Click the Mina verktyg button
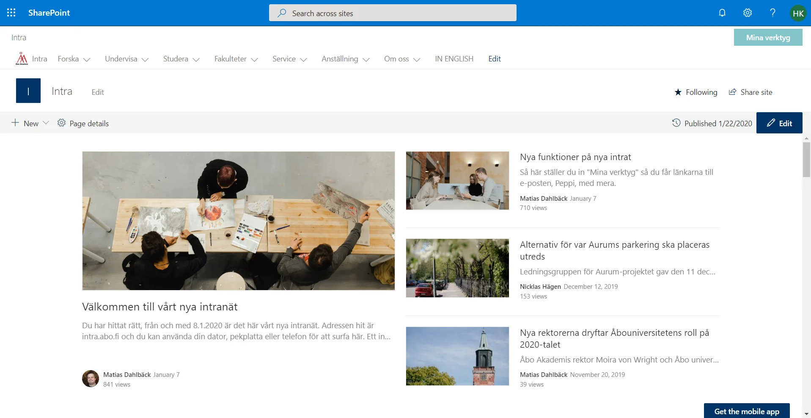This screenshot has height=418, width=811. [768, 37]
